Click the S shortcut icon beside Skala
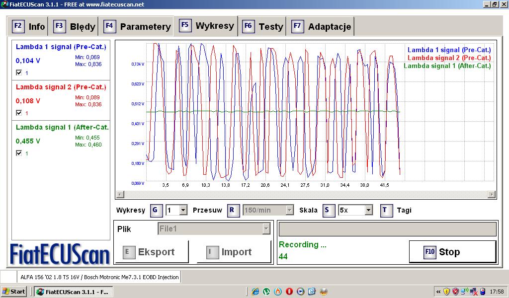509x298 pixels. point(327,210)
